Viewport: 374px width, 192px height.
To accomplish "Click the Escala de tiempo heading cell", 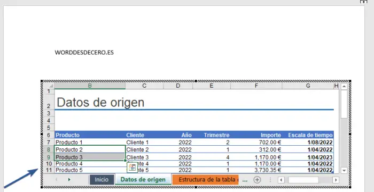I will tap(308, 135).
